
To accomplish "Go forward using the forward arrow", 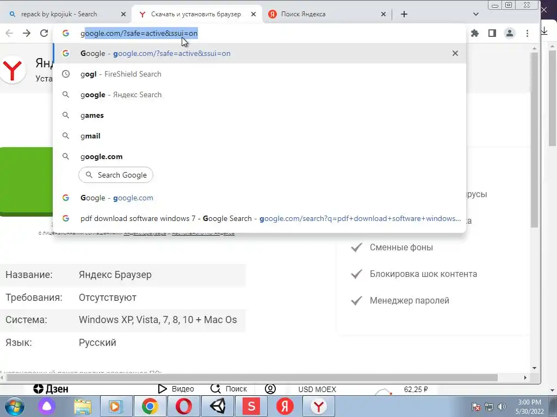I will pyautogui.click(x=27, y=33).
